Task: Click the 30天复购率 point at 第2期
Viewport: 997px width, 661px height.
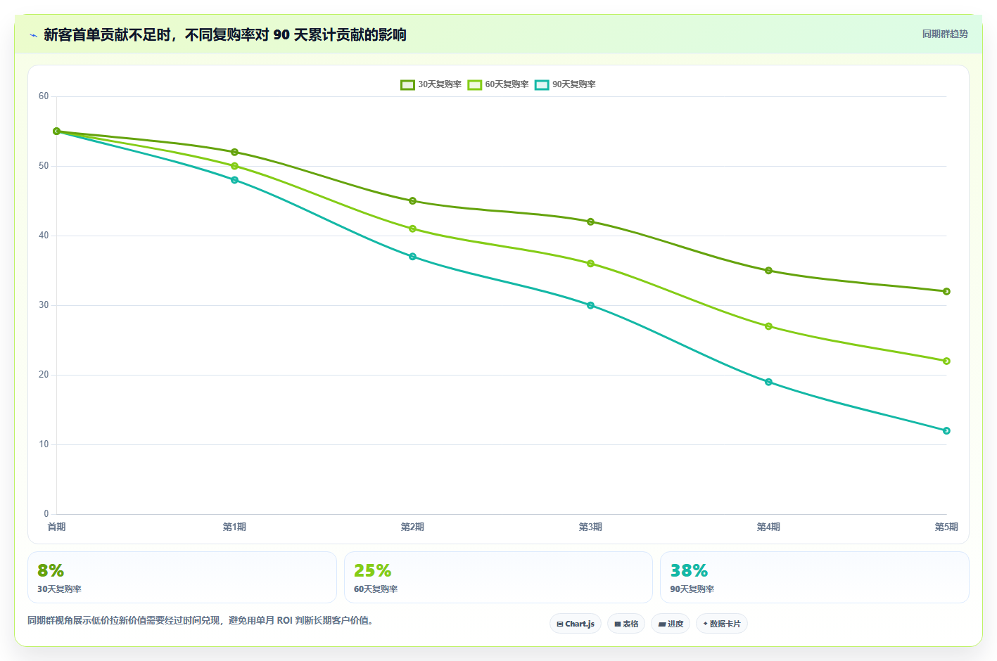Action: click(x=413, y=201)
